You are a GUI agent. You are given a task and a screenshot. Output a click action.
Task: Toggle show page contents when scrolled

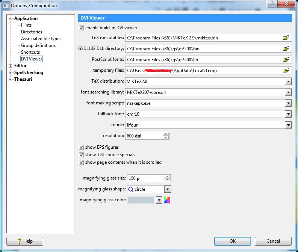[x=81, y=162]
